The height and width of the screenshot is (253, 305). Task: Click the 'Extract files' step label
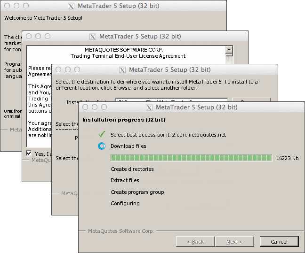pos(125,180)
